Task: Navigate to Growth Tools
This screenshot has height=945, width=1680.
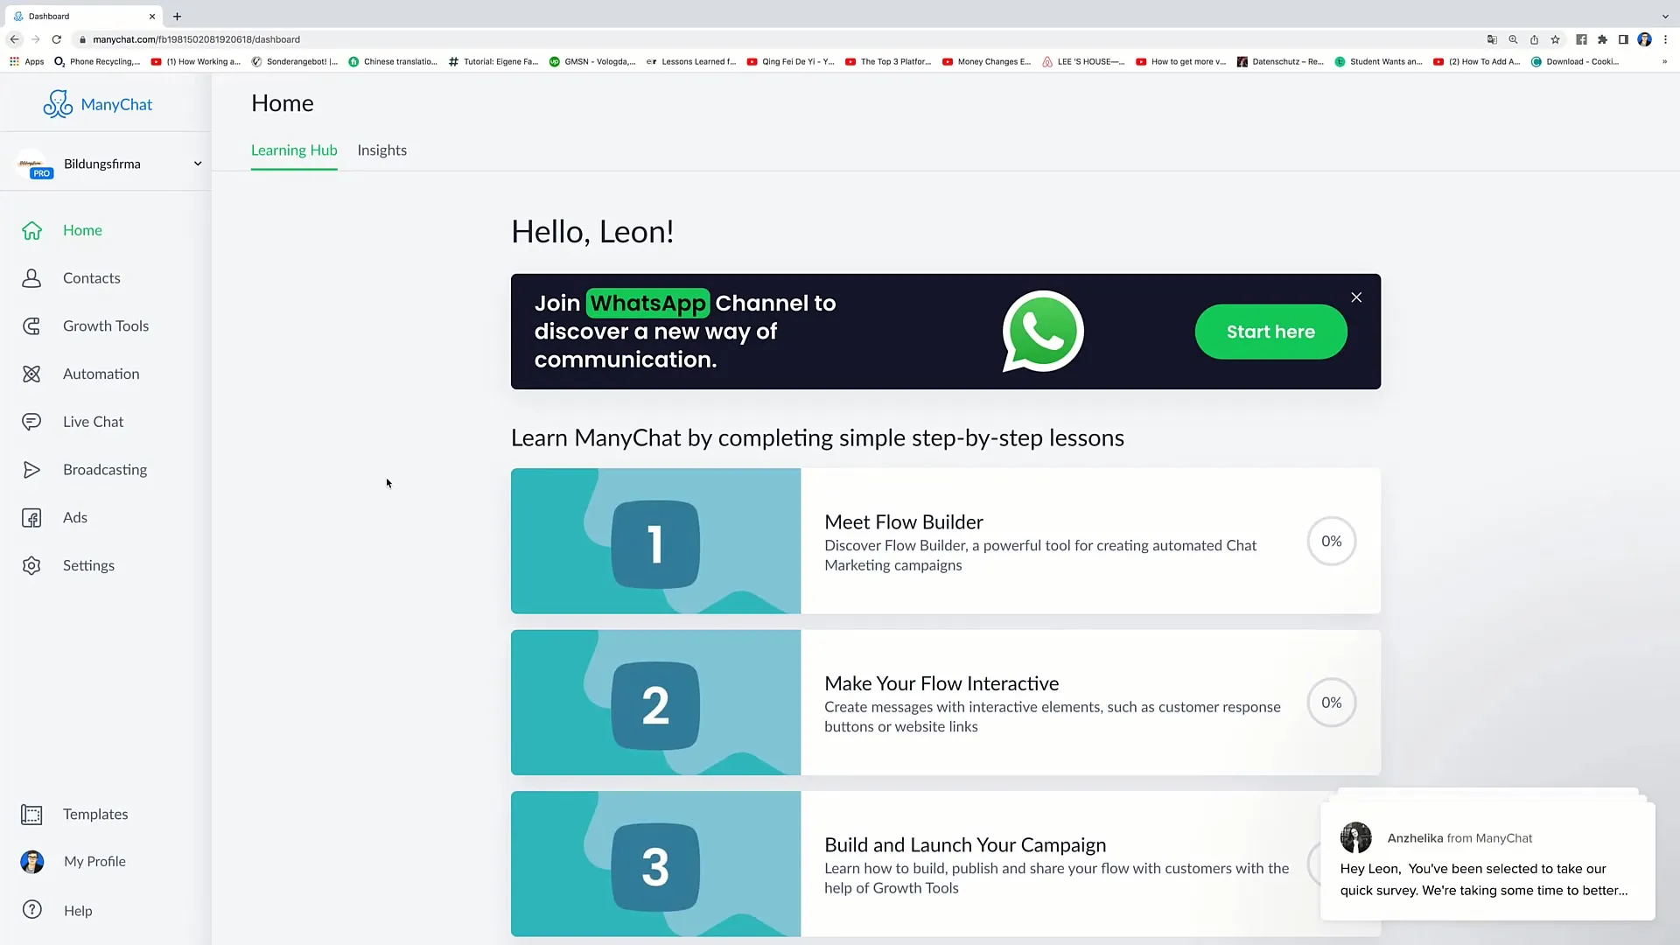Action: 106,325
